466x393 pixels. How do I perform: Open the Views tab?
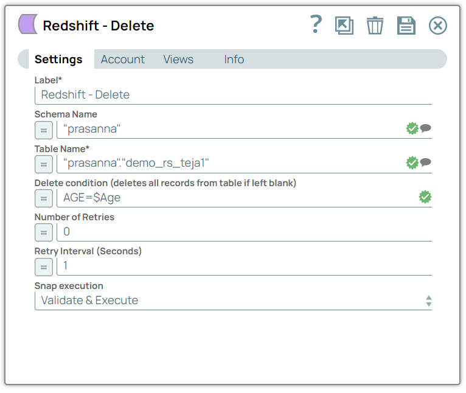click(178, 60)
